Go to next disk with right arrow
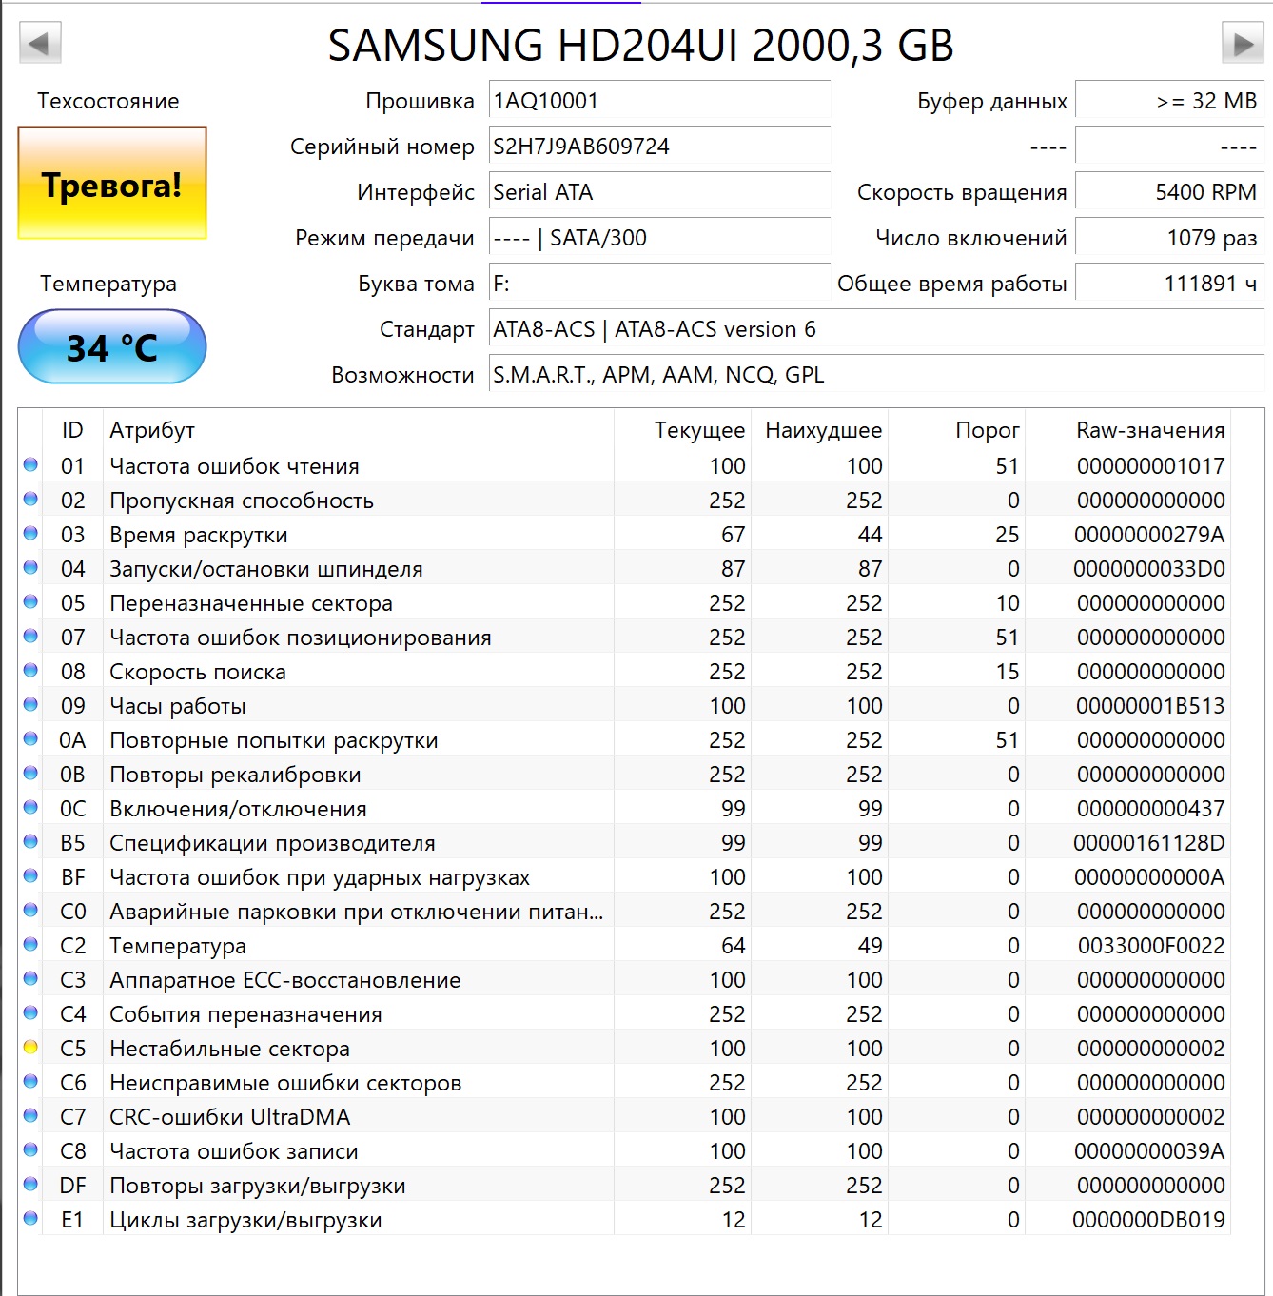 click(x=1243, y=43)
